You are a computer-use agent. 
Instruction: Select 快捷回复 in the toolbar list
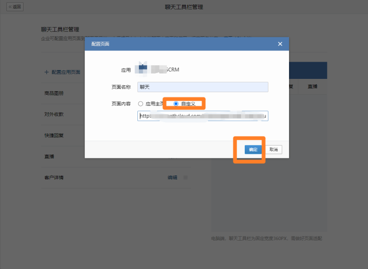(x=54, y=135)
